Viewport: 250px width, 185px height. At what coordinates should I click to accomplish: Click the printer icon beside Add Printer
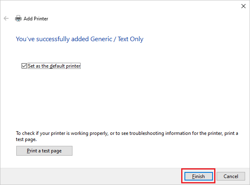18,18
